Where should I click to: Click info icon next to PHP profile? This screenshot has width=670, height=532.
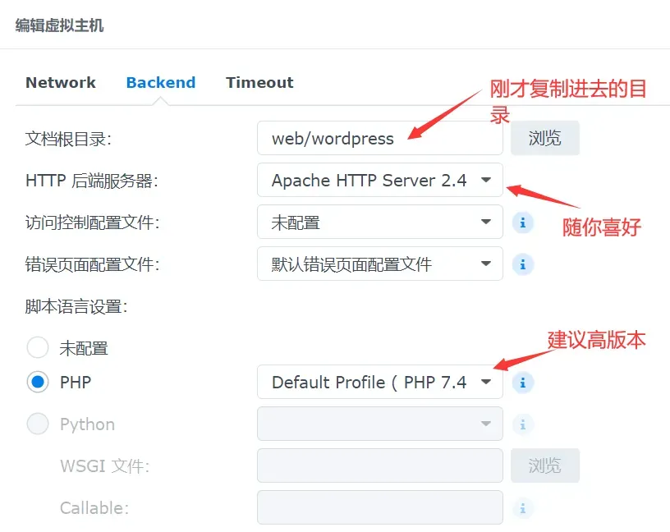[522, 383]
